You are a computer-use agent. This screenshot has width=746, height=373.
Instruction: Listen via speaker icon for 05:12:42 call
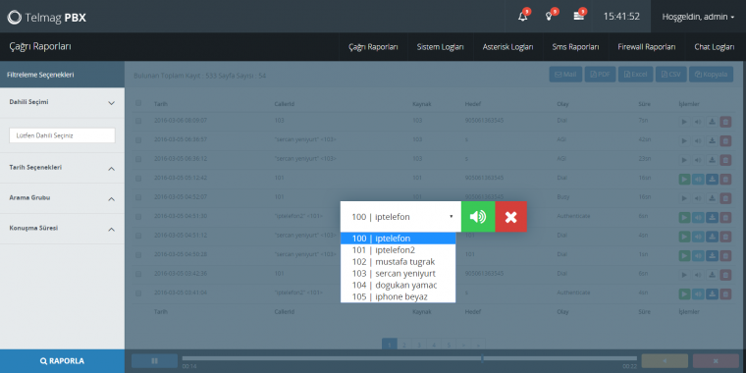[698, 179]
